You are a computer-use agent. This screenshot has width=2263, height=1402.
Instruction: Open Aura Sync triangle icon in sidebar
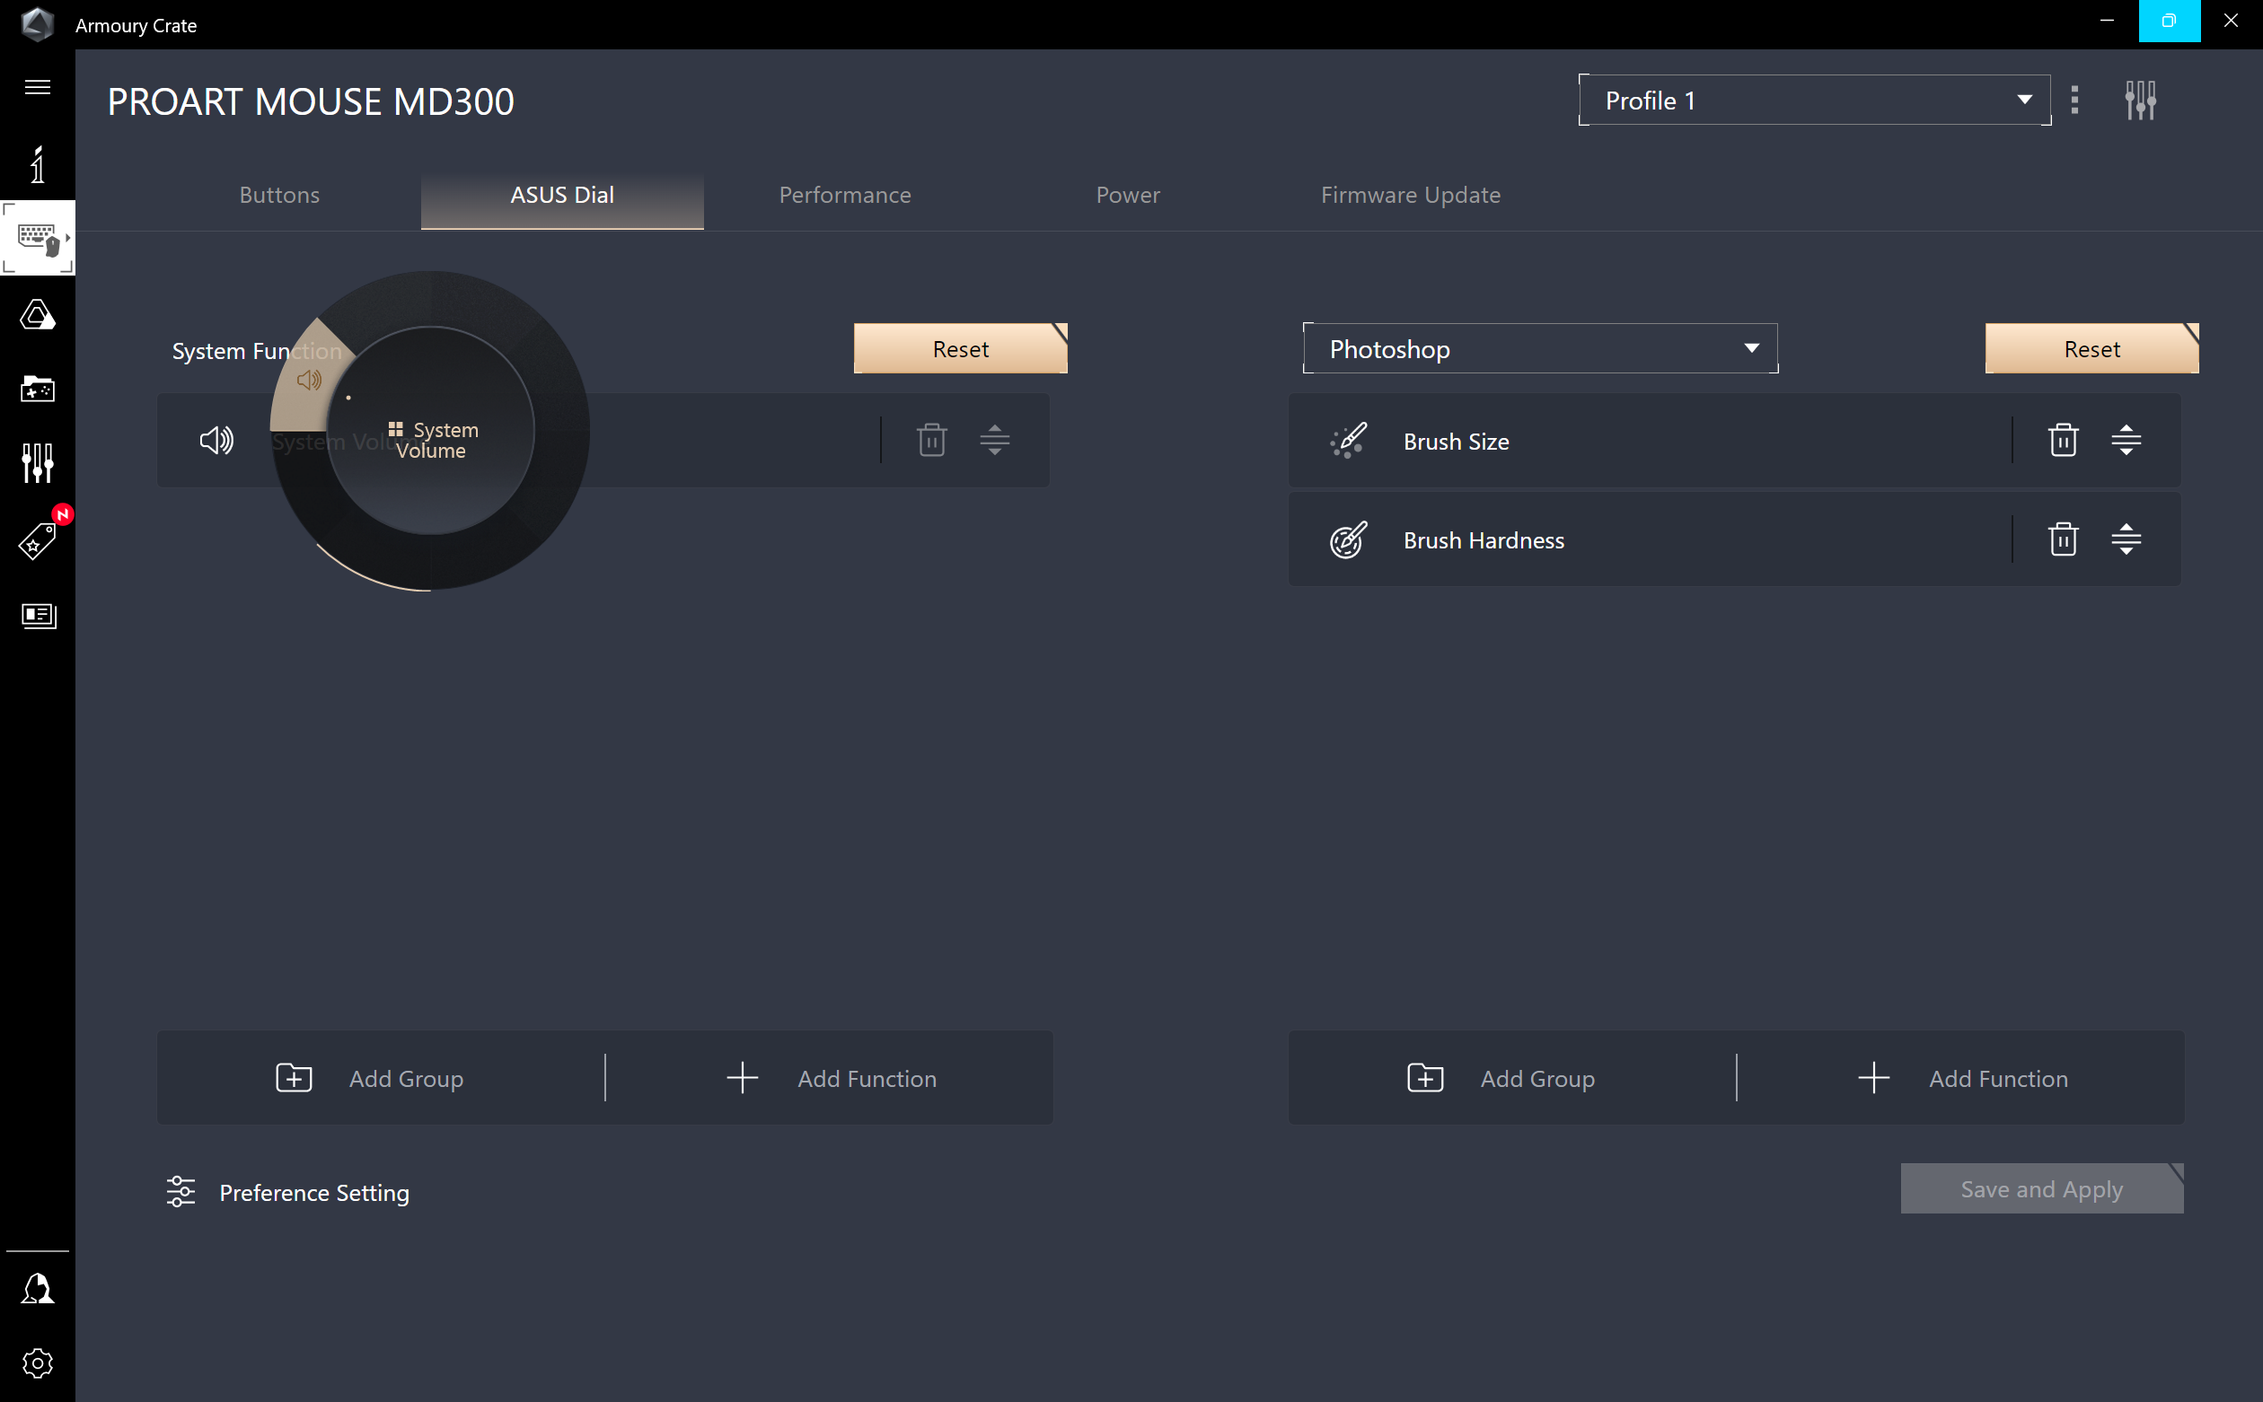tap(37, 314)
